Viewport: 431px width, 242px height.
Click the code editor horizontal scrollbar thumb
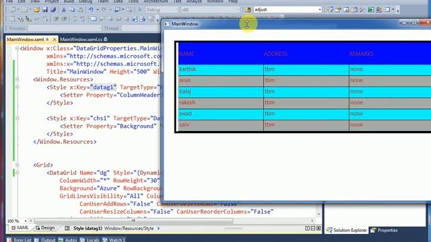click(133, 220)
